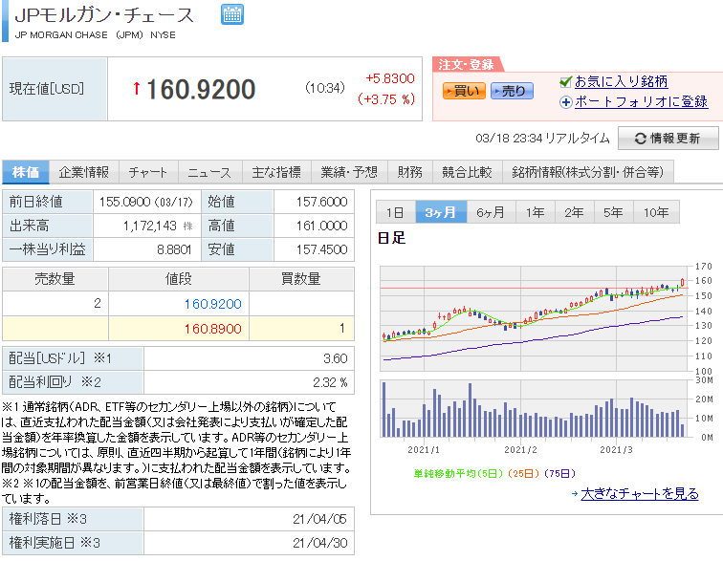The width and height of the screenshot is (723, 561).
Task: Select the 5年 chart period
Action: coord(614,212)
